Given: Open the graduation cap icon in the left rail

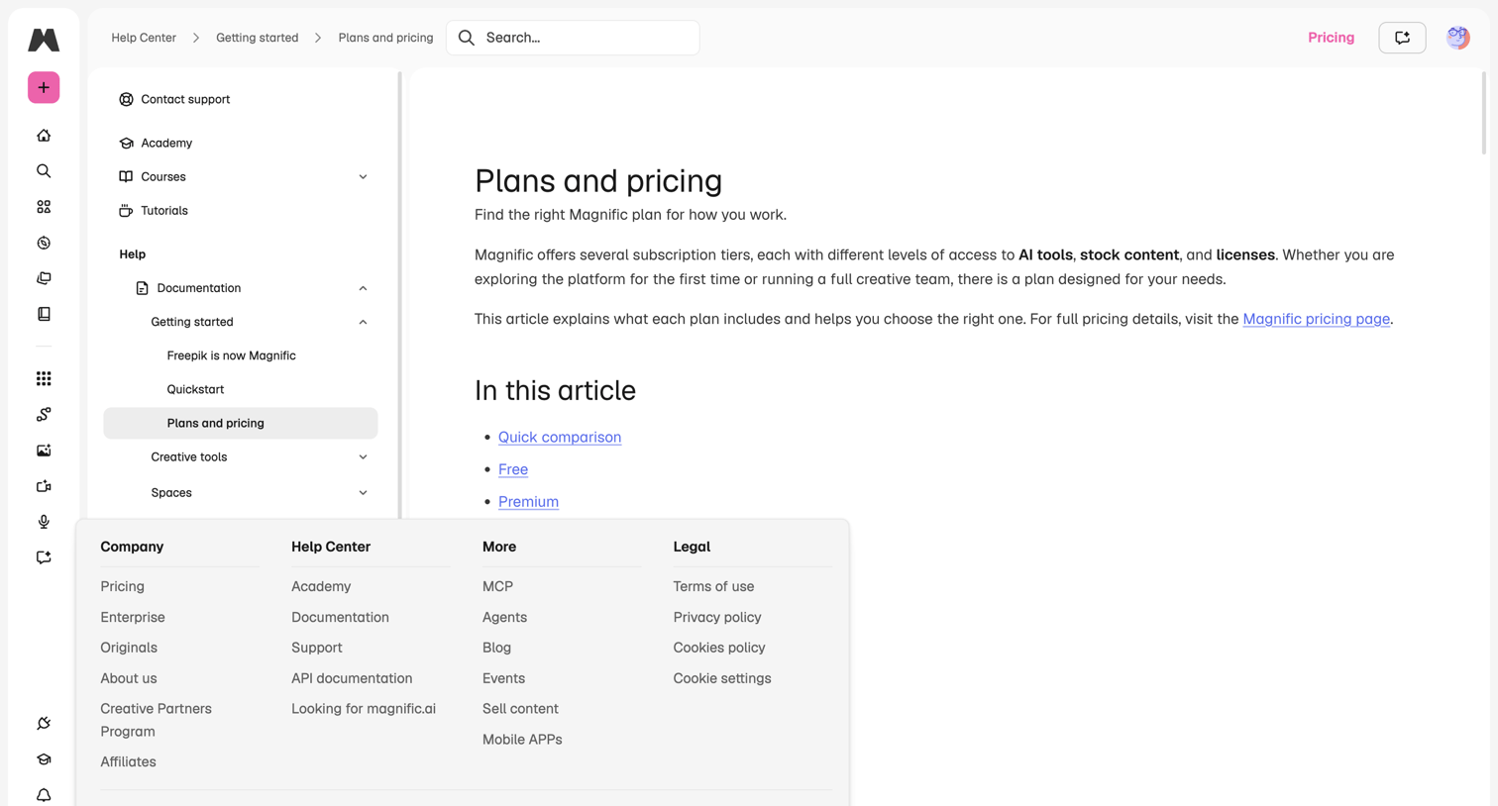Looking at the screenshot, I should click(x=44, y=759).
